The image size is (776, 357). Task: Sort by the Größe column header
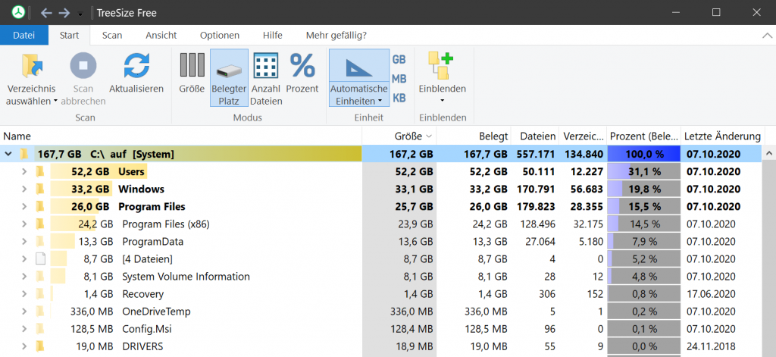coord(399,136)
